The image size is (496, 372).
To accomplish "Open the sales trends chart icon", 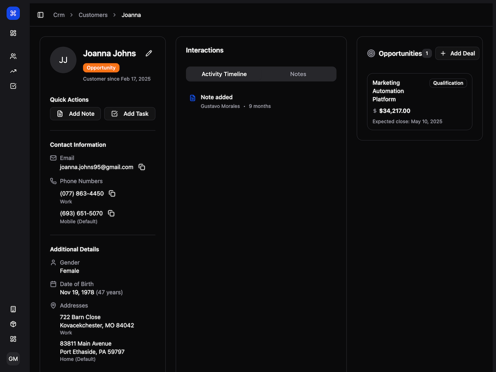I will pos(13,71).
